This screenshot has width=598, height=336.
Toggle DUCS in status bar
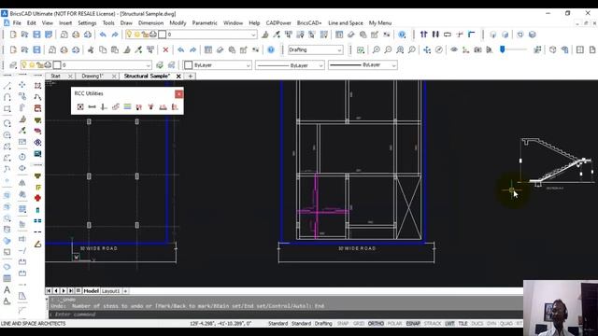coord(477,324)
